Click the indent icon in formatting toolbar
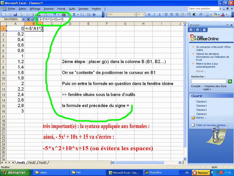This screenshot has width=234, height=176. (201, 14)
